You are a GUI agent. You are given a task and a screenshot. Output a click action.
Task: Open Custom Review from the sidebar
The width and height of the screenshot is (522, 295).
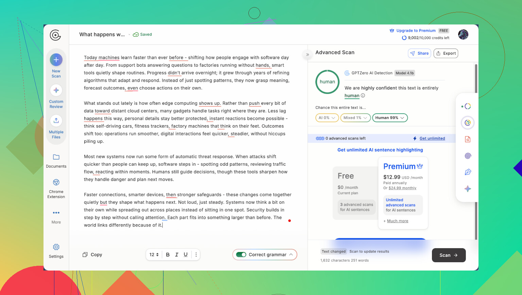56,90
